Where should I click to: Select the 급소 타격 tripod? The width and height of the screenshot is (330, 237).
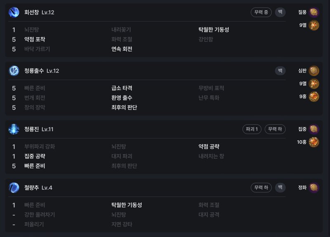(x=122, y=88)
